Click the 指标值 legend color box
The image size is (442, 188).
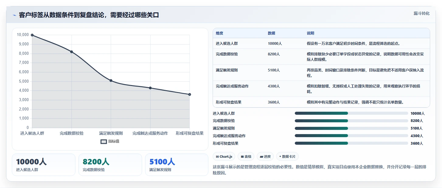(x=104, y=141)
